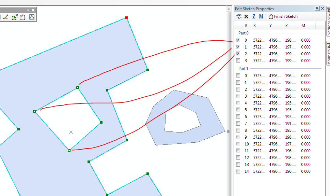The height and width of the screenshot is (196, 330).
Task: Click Y value 4796... of Part 1 vertex 9
Action: click(x=274, y=137)
